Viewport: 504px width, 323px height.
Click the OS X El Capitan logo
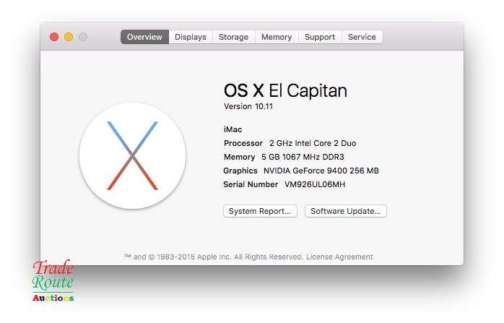point(132,155)
